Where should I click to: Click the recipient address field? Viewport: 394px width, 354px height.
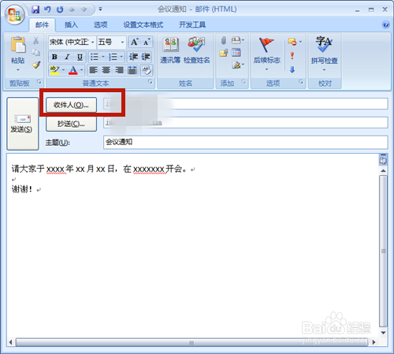(246, 104)
